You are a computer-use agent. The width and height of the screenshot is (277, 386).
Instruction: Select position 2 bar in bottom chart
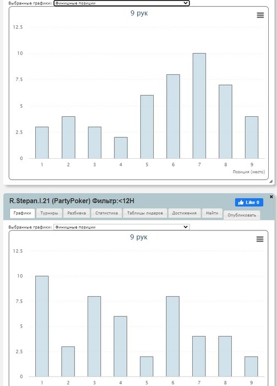(68, 361)
